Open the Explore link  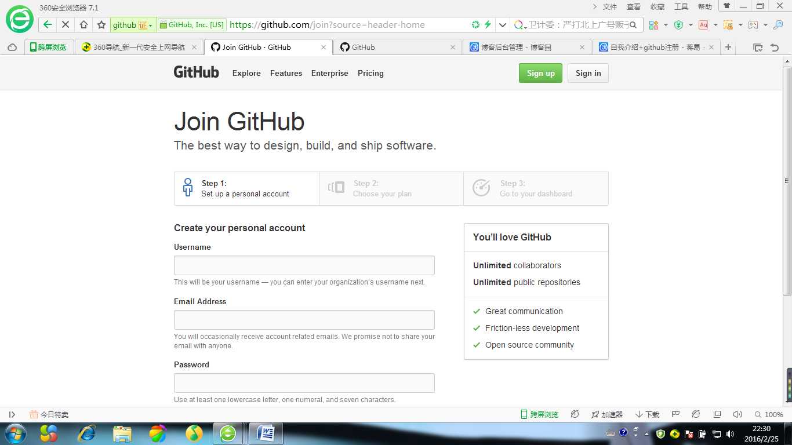(x=246, y=73)
